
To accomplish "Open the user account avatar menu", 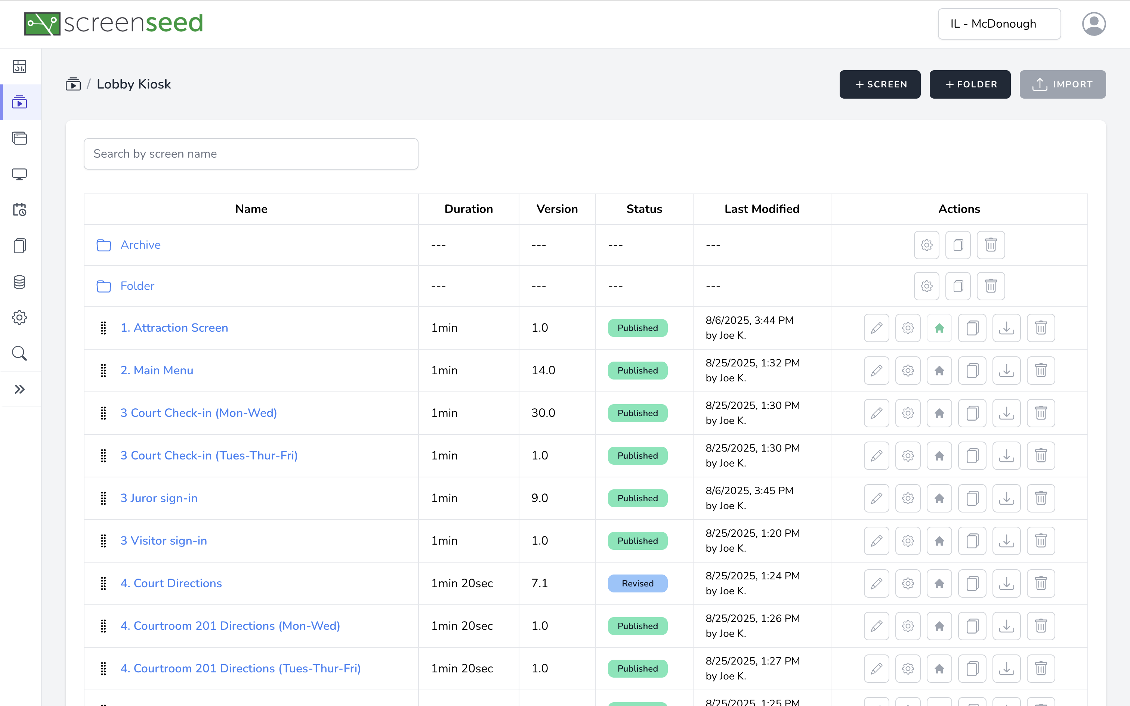I will tap(1093, 24).
